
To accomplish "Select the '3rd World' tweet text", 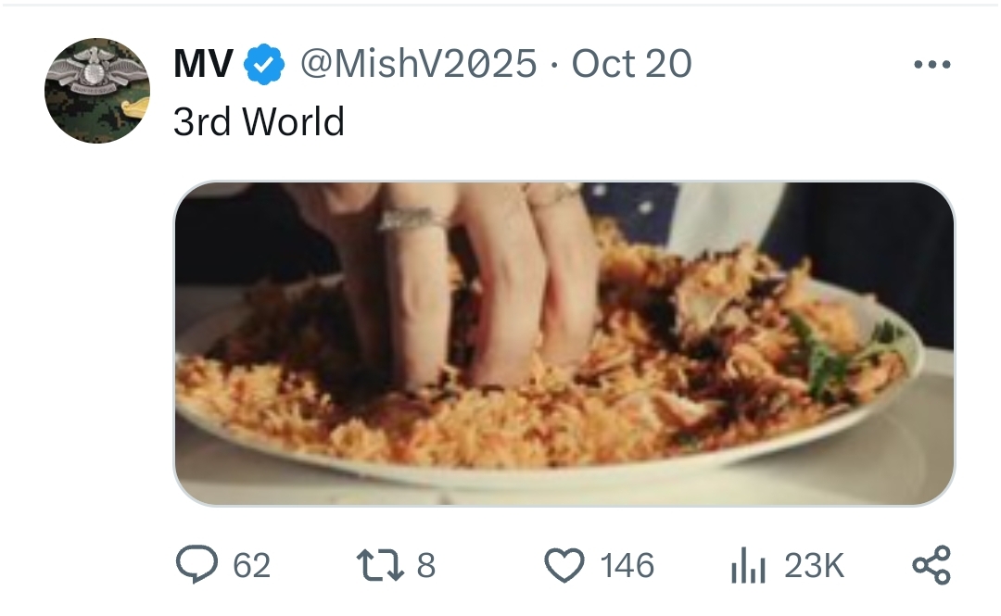I will point(259,122).
